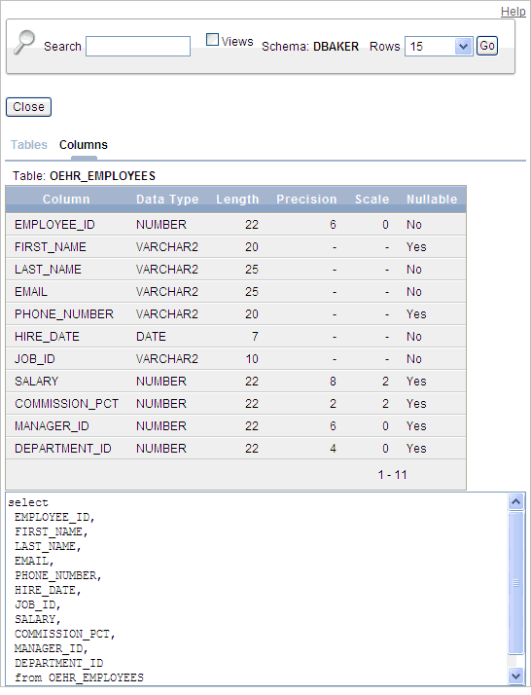
Task: Click the Close button
Action: click(x=29, y=107)
